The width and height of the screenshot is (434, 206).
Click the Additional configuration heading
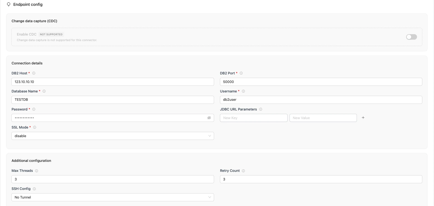31,161
